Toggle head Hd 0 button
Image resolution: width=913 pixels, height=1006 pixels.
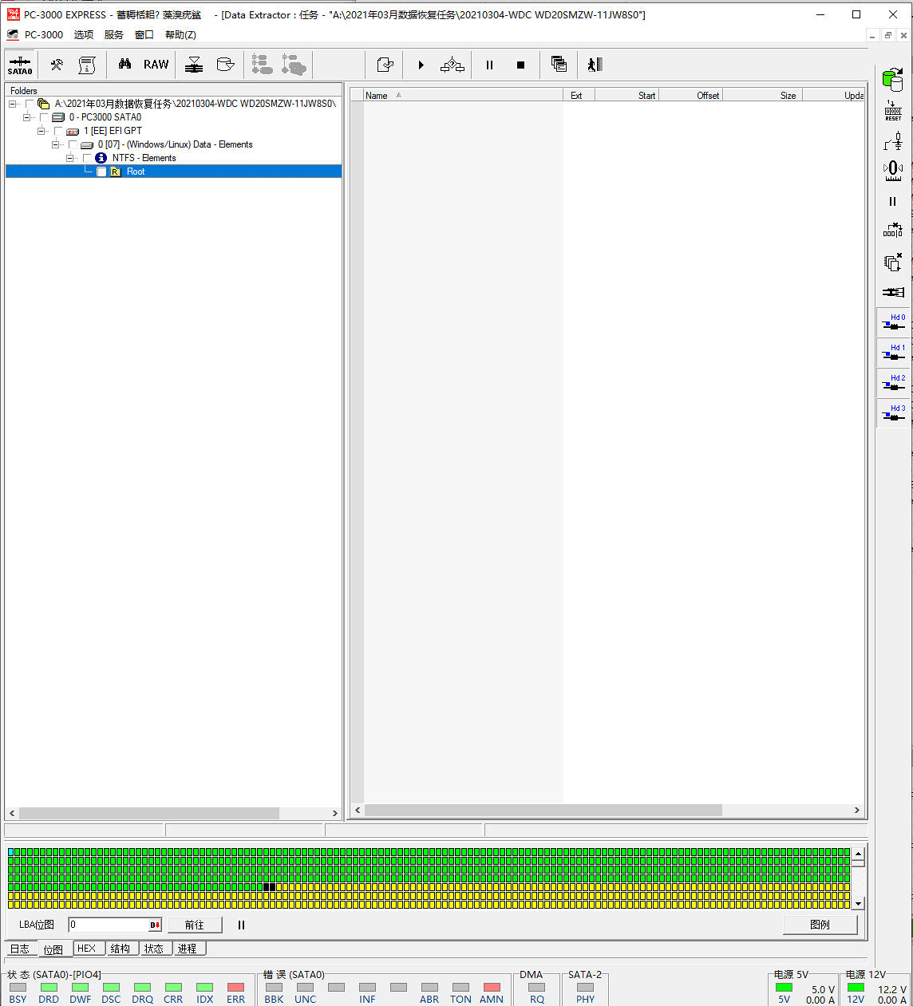coord(893,322)
